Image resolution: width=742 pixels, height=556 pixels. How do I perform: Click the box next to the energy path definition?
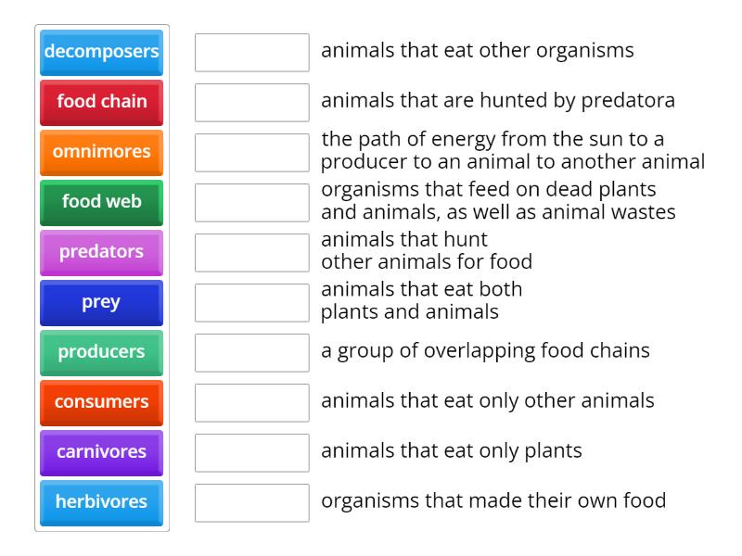click(251, 153)
